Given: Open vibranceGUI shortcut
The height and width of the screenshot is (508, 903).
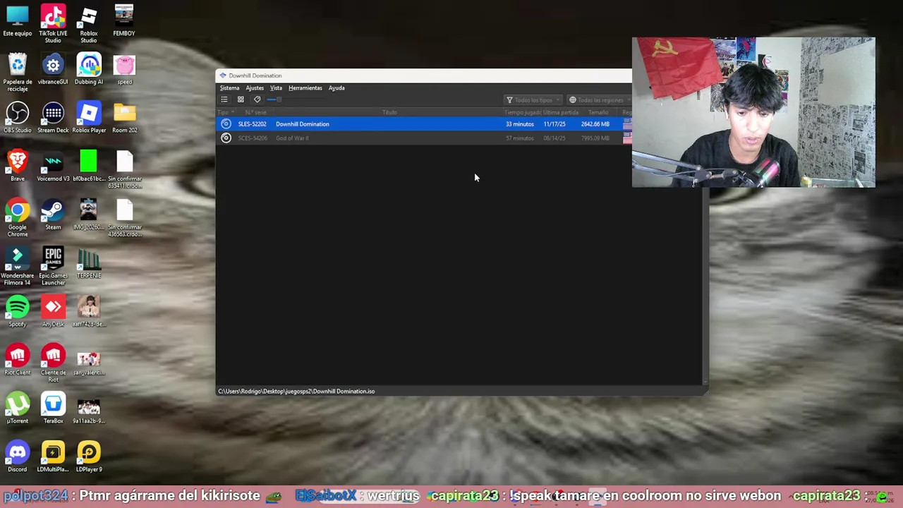Looking at the screenshot, I should [x=53, y=70].
